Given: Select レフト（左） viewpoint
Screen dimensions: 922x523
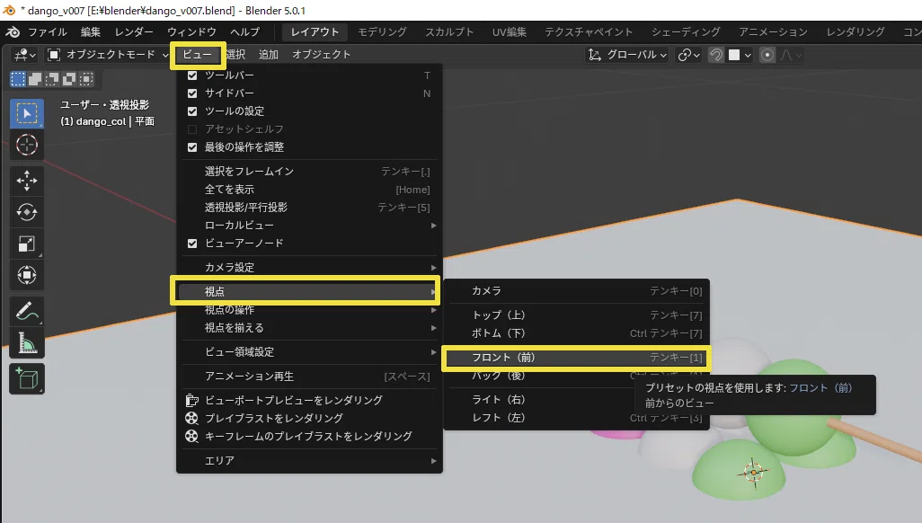Looking at the screenshot, I should 576,418.
